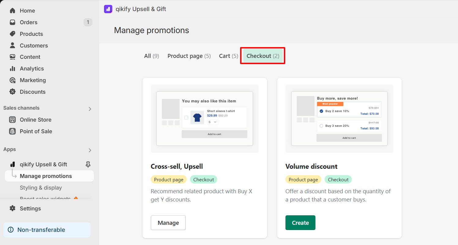Click You may also like this item heading
Screen dimensions: 458x245
click(209, 101)
